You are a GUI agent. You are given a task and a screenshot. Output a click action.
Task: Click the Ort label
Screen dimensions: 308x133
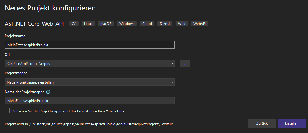(x=7, y=54)
